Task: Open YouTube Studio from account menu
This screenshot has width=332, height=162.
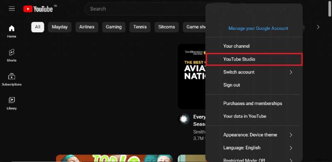Action: 254,59
